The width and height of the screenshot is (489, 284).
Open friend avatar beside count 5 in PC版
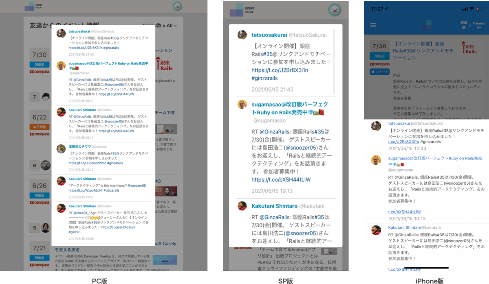(46, 228)
